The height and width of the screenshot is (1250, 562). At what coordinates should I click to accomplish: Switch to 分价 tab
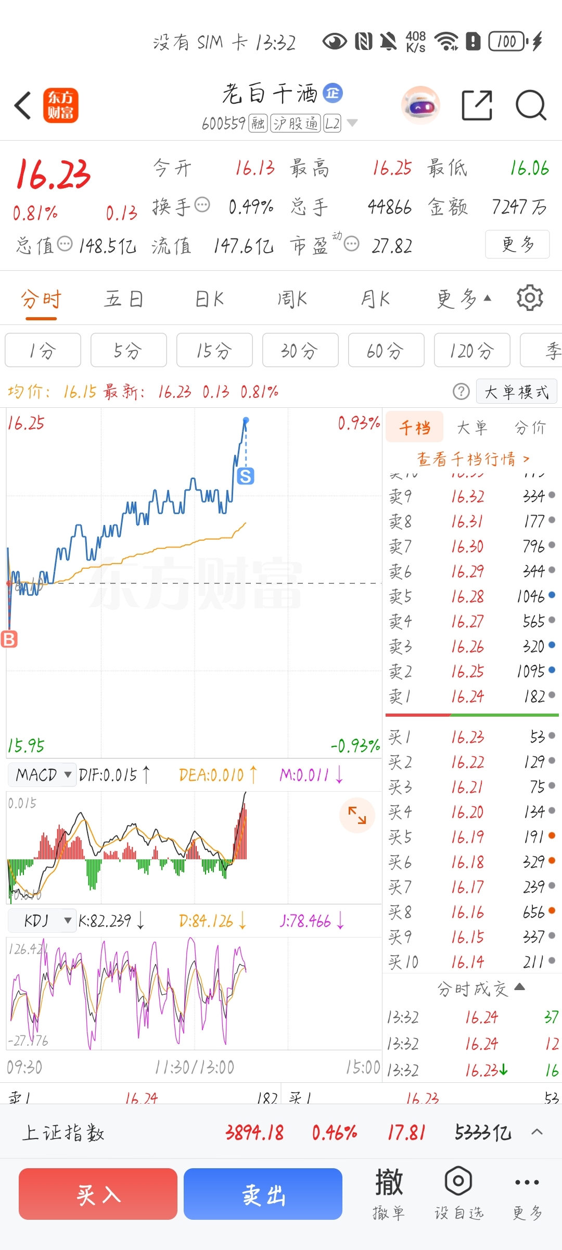(530, 428)
